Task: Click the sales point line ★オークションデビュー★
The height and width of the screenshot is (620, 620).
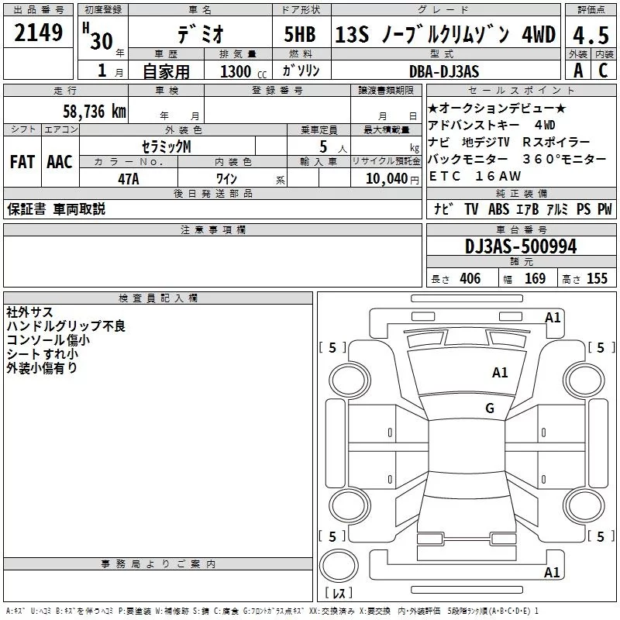Action: (x=497, y=108)
